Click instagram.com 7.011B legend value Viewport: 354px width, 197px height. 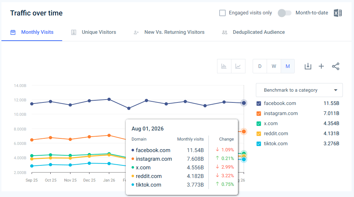pos(331,113)
